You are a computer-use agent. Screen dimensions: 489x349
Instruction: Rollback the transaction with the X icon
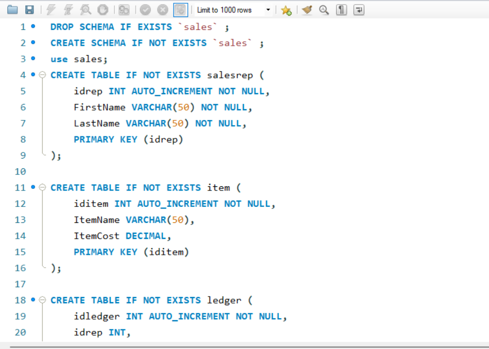[x=163, y=10]
